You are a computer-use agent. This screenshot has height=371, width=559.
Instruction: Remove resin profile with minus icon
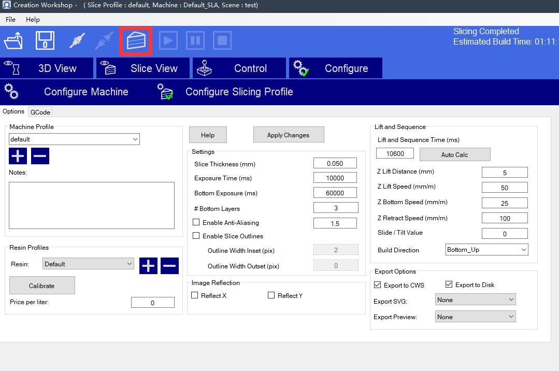click(x=169, y=266)
